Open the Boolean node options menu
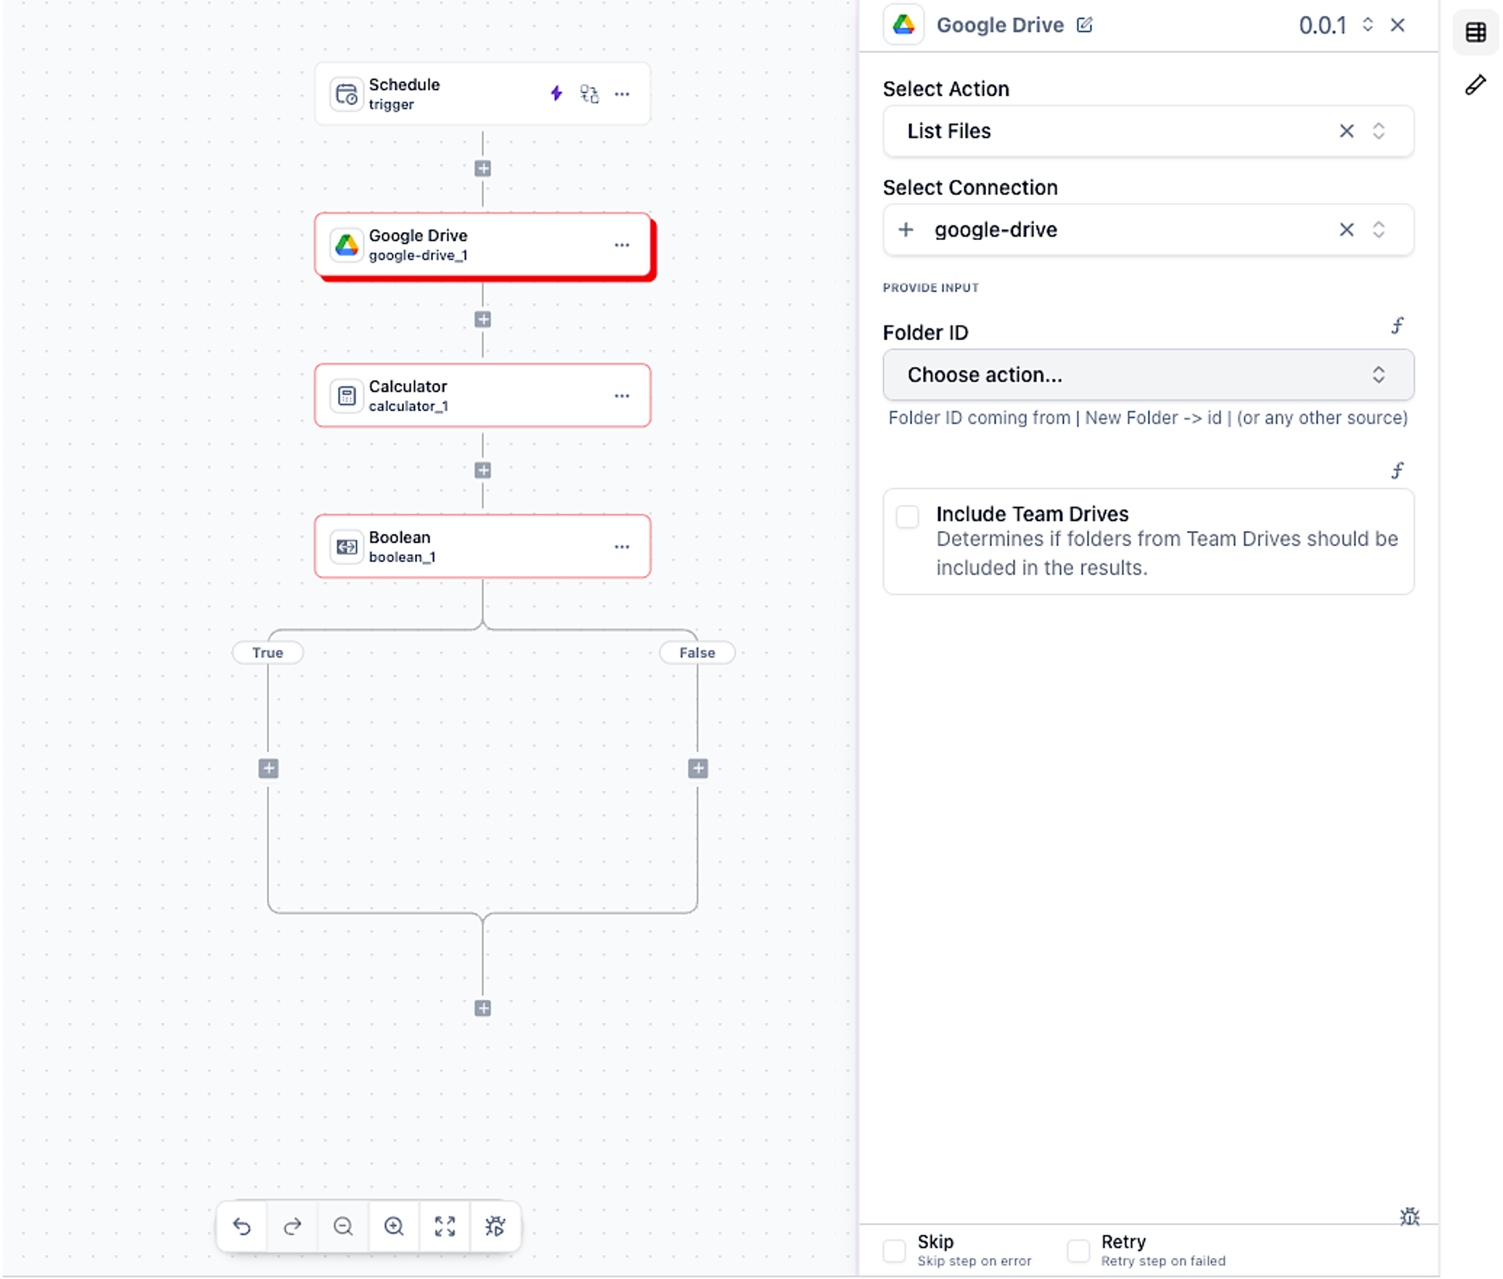The width and height of the screenshot is (1503, 1279). [622, 547]
